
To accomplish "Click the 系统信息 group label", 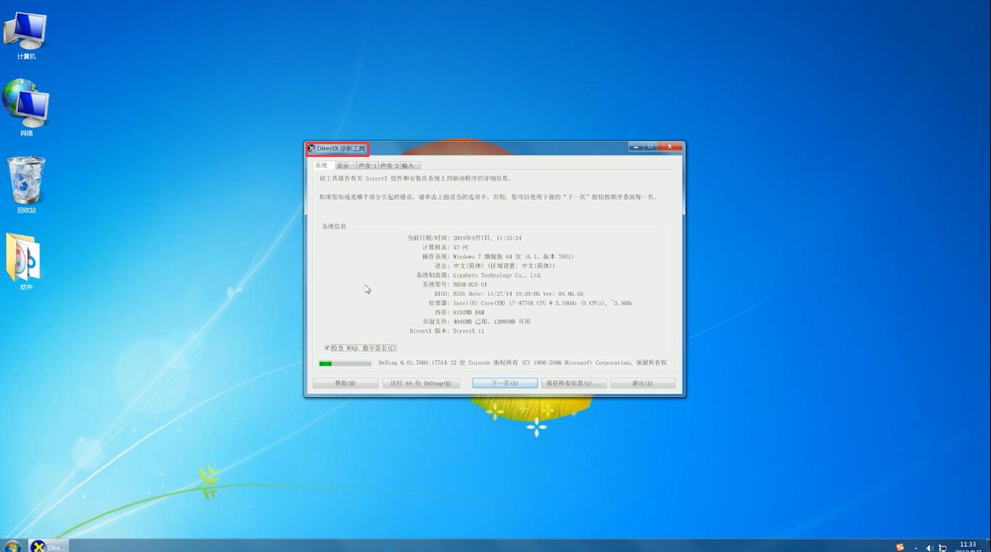I will [334, 226].
